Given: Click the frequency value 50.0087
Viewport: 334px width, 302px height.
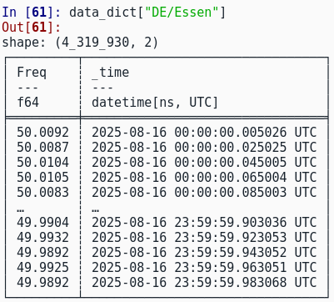Looking at the screenshot, I should tap(42, 148).
